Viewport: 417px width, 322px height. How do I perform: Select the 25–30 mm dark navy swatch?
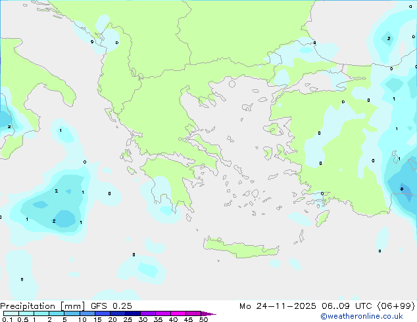click(132, 313)
